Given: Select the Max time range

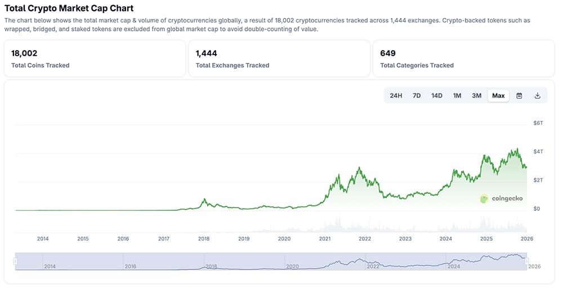Looking at the screenshot, I should click(498, 96).
